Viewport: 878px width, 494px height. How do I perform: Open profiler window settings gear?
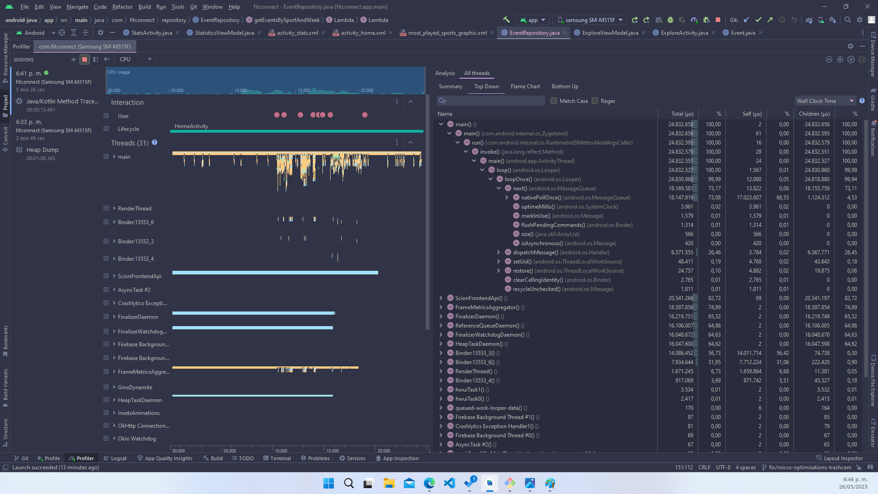point(851,46)
